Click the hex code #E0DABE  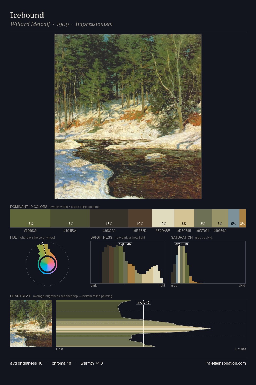[x=163, y=231]
